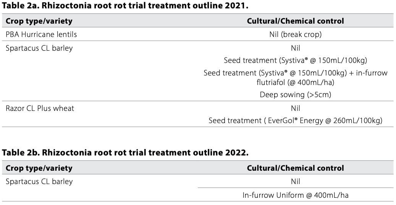Click Cultural/Chemical control header in Table 2b
Screen dimensions: 396x205
[295, 168]
